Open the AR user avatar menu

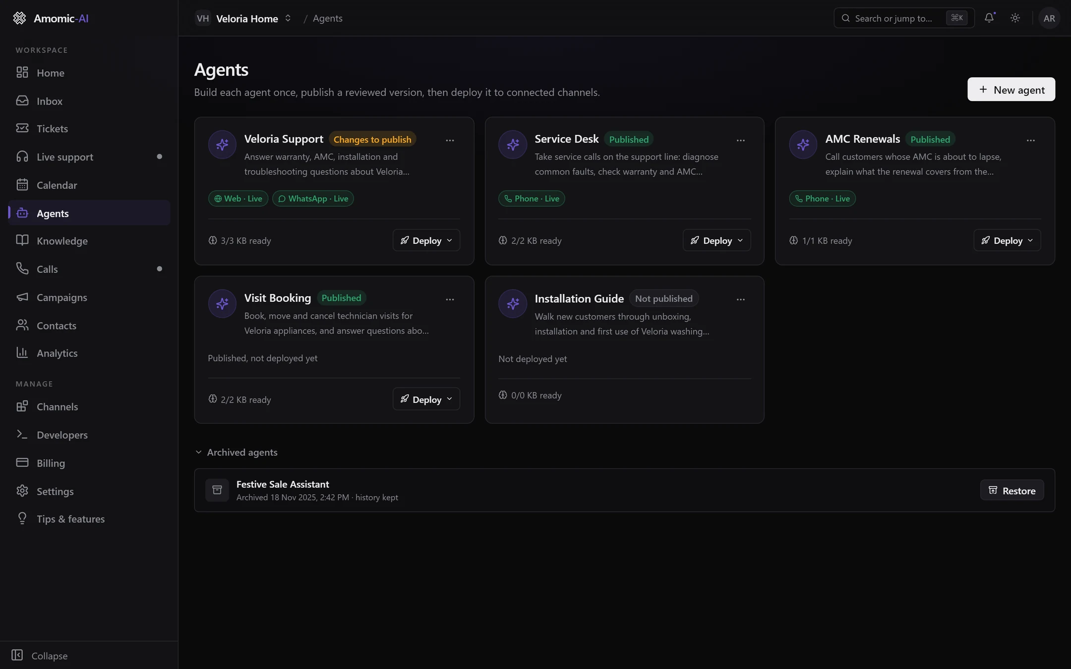(1049, 18)
